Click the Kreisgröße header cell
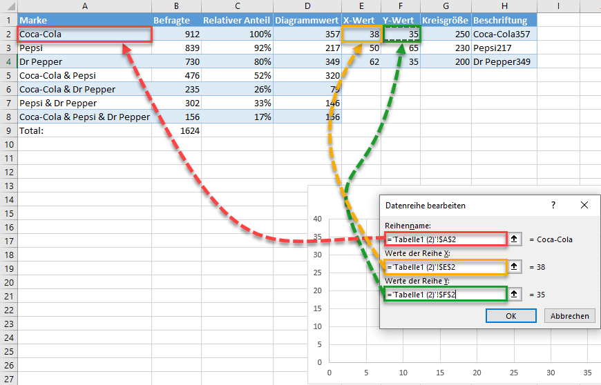Image resolution: width=601 pixels, height=385 pixels. (446, 20)
